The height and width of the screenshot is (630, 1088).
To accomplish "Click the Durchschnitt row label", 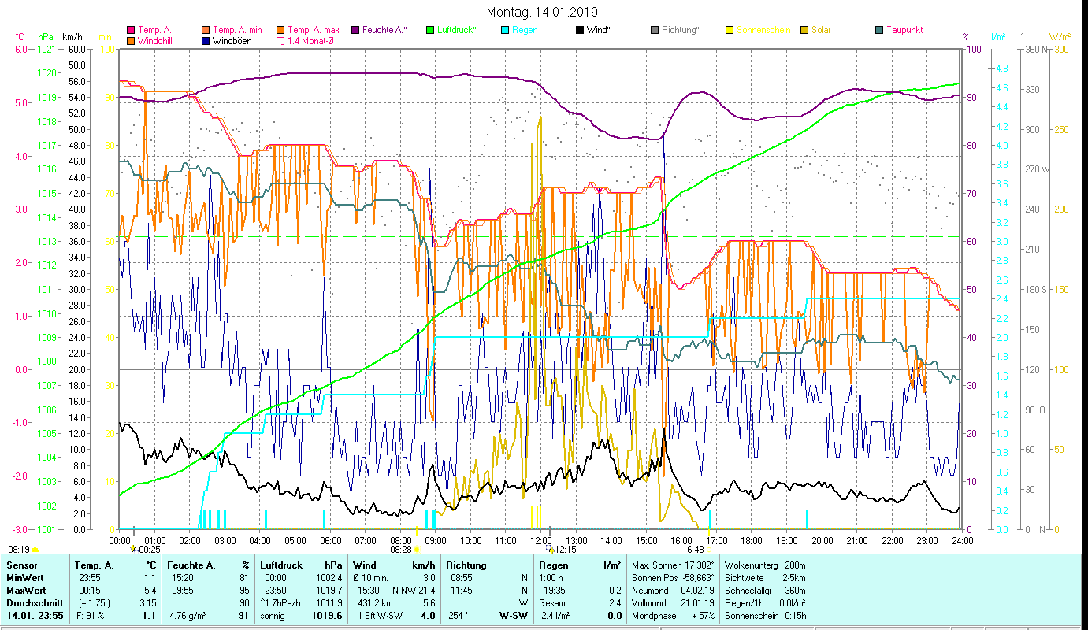I will click(34, 603).
